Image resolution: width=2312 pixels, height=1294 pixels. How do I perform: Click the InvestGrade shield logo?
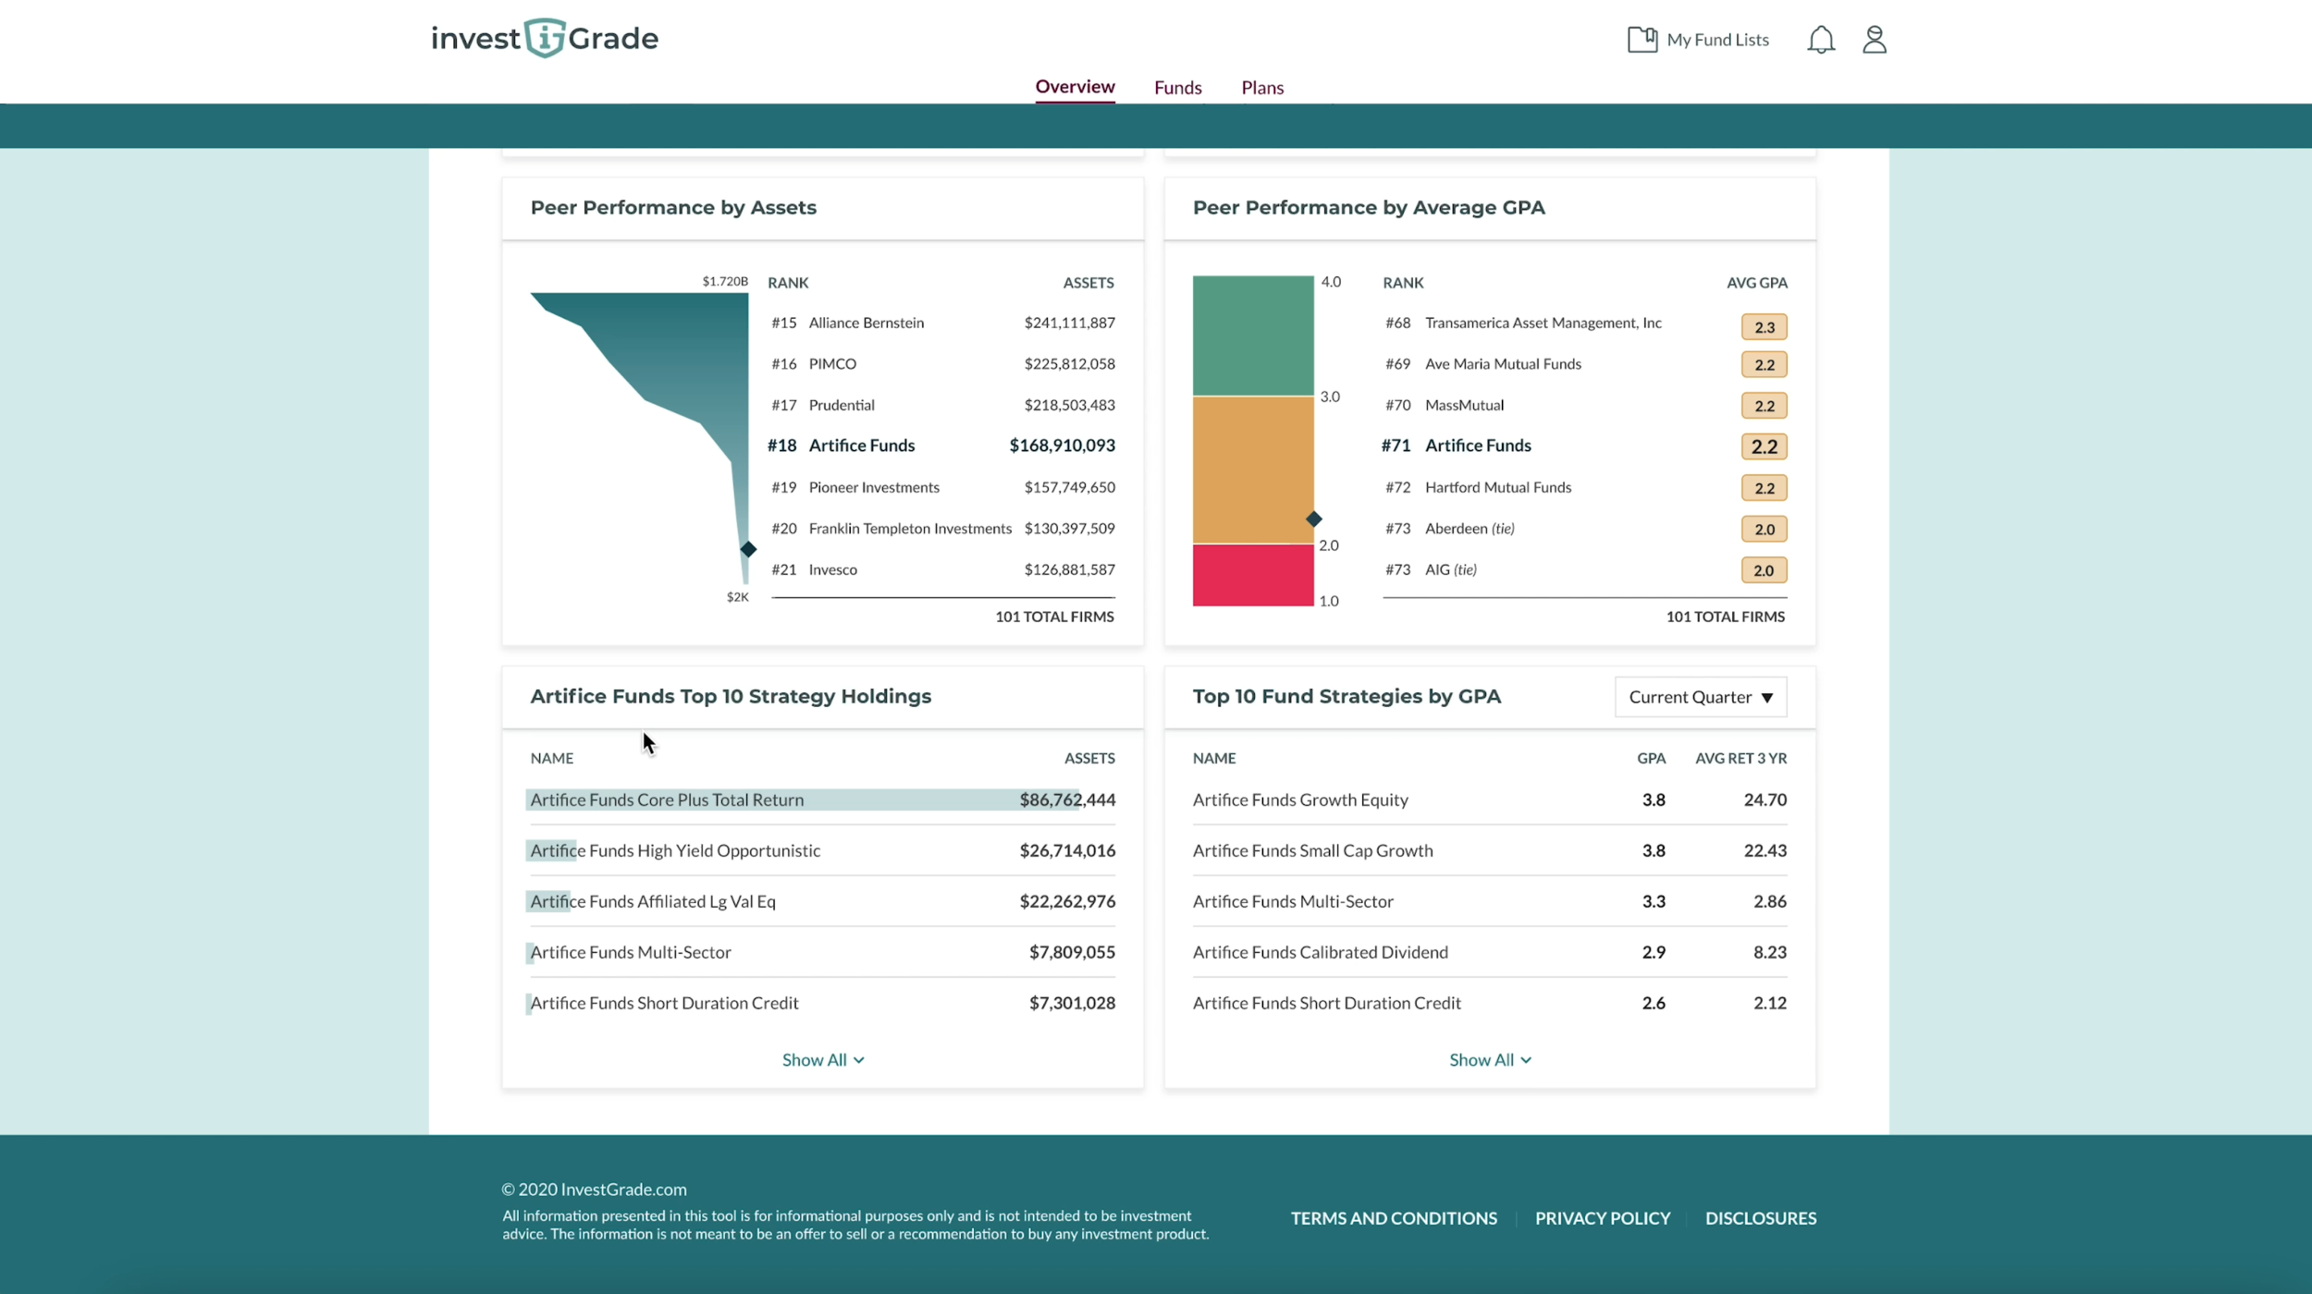(x=545, y=38)
